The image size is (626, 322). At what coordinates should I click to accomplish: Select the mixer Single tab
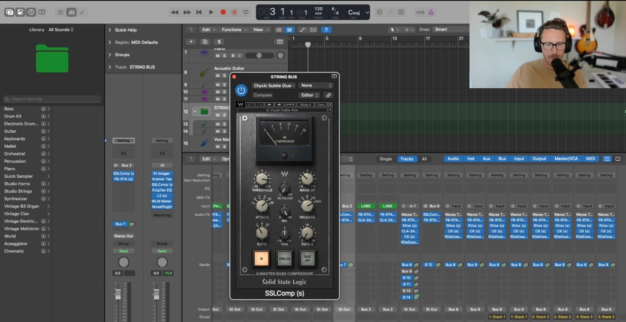coord(385,159)
